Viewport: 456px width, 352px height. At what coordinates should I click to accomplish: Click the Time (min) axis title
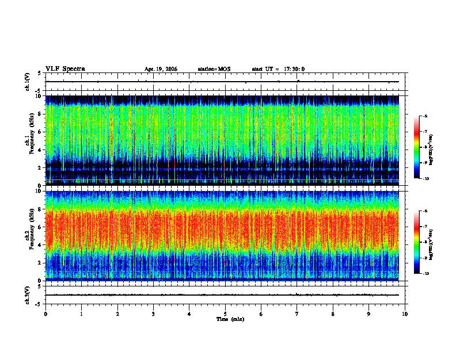(x=230, y=319)
